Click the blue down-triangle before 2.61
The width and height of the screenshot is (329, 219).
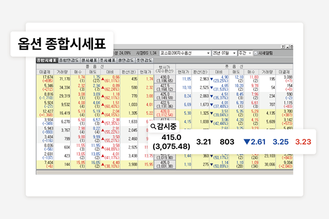pyautogui.click(x=247, y=142)
